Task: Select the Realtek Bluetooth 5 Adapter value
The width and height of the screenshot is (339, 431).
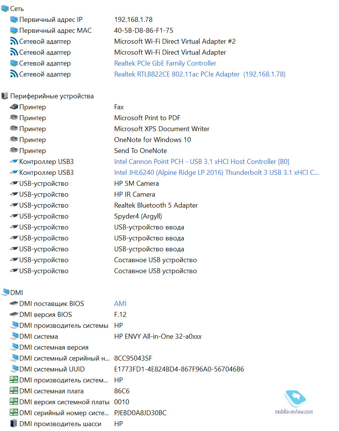Action: pos(156,205)
